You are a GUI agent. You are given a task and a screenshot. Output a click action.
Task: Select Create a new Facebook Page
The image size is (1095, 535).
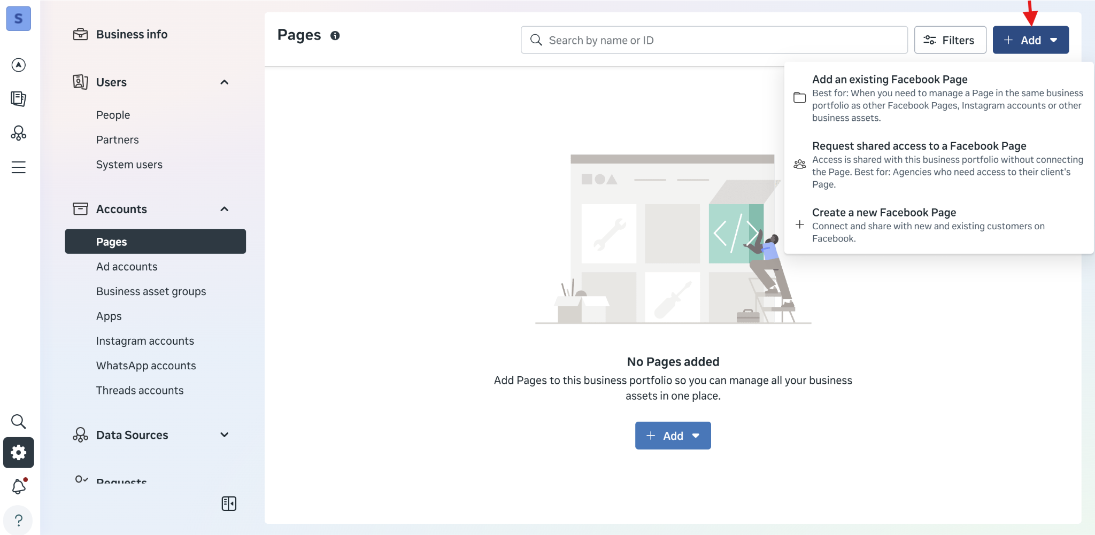(884, 213)
